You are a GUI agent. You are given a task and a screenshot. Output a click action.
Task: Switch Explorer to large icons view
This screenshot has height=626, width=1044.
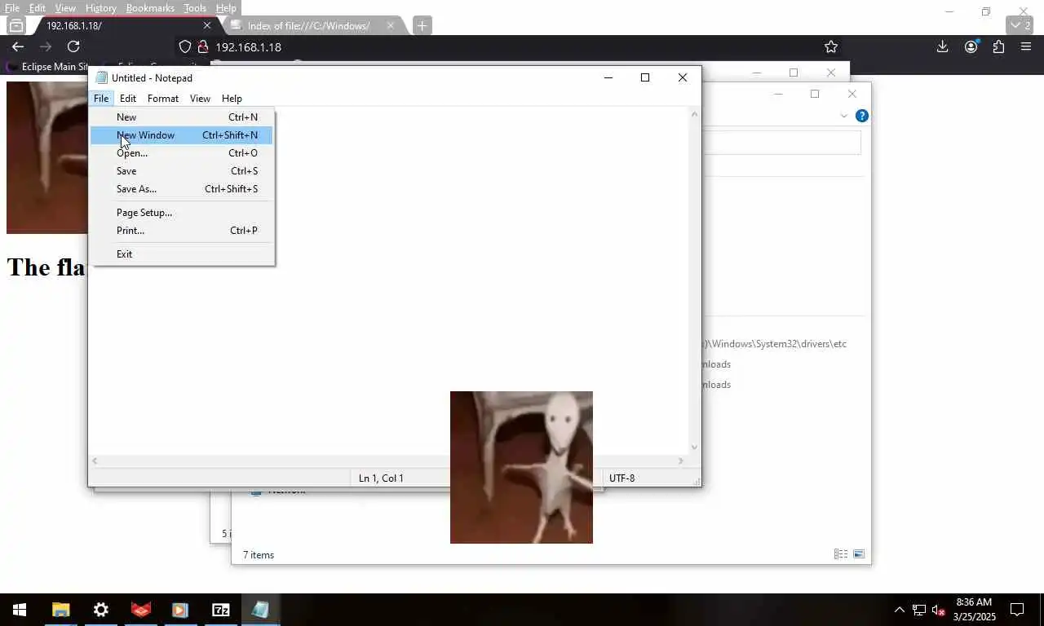(x=859, y=554)
